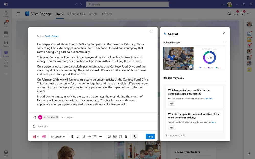Select the checkmark on the first related image
Screen dimensions: 255x159
coord(191,67)
